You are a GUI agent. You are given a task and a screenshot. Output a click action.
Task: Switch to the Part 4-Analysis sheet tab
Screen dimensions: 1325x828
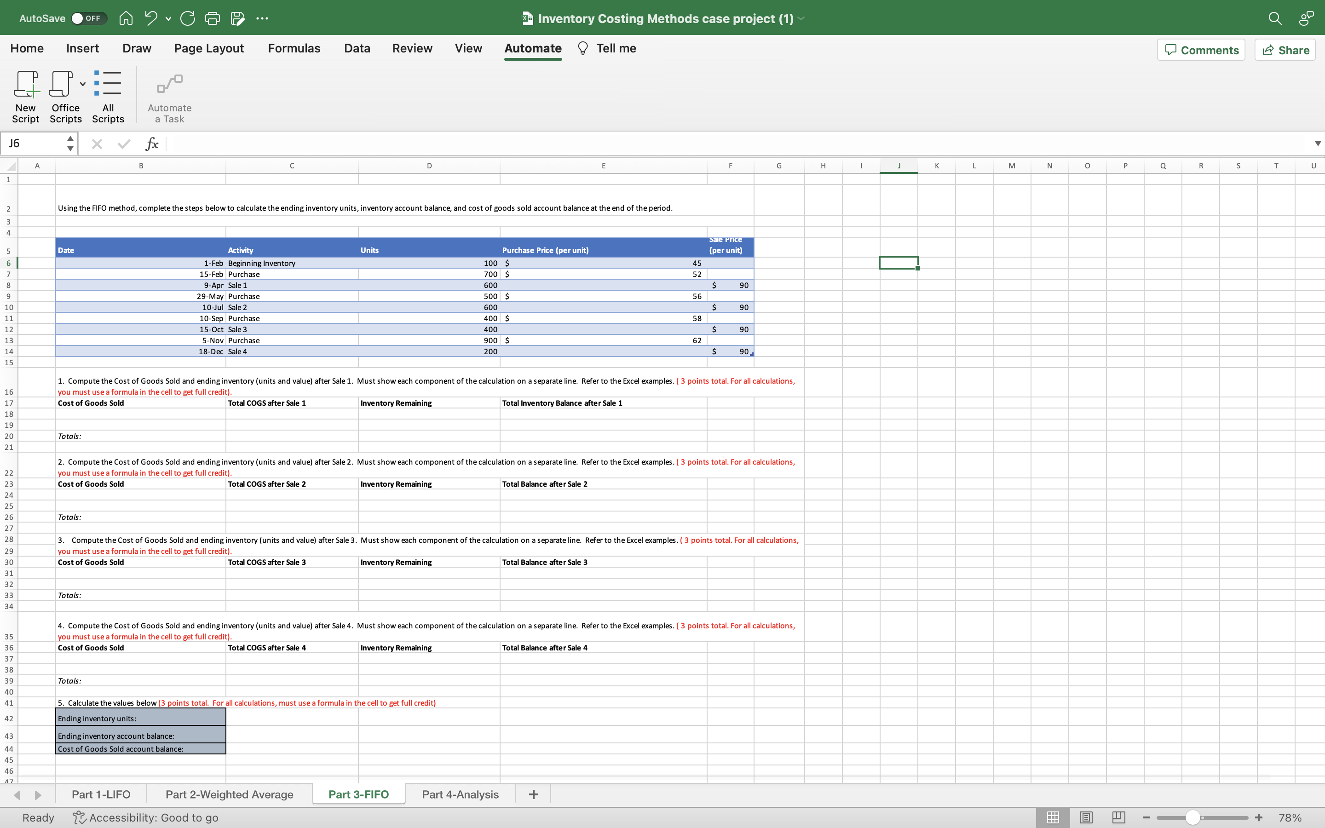pos(460,794)
